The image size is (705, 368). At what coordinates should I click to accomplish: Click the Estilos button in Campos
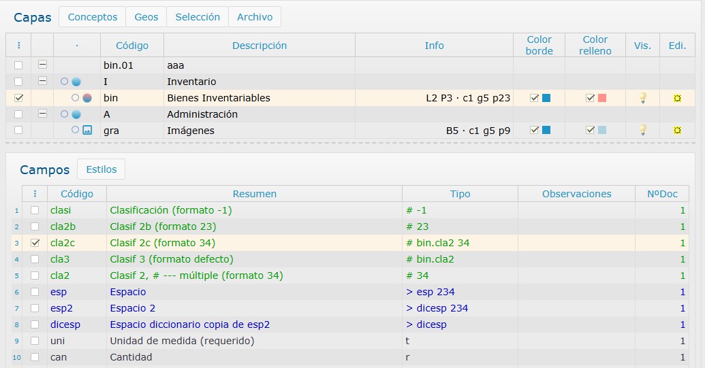[x=101, y=169]
